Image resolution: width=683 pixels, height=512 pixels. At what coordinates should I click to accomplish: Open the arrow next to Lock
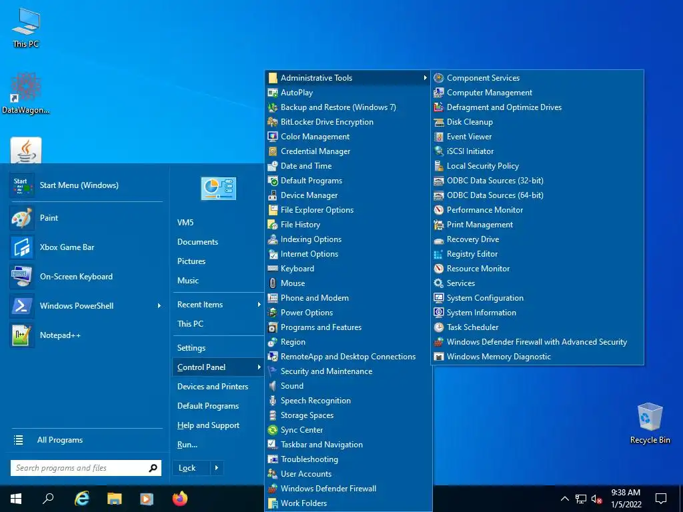pos(217,468)
